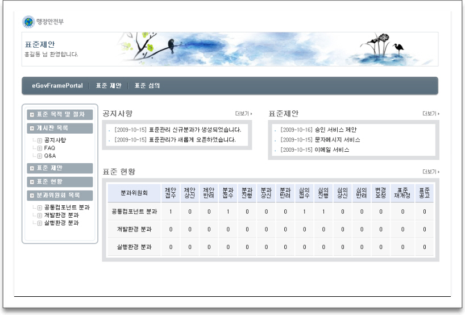
Task: Click the icon beside 공통컴포넌트 분과 in sidebar
Action: tap(40, 208)
